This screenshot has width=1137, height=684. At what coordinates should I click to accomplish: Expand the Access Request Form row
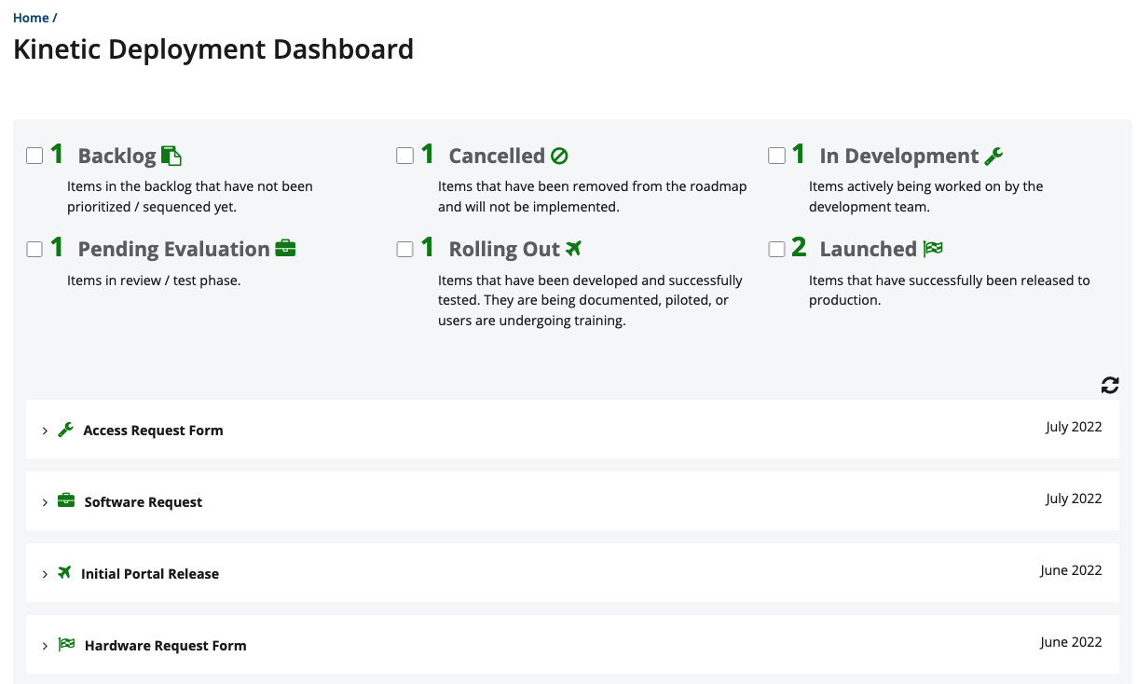pyautogui.click(x=45, y=431)
